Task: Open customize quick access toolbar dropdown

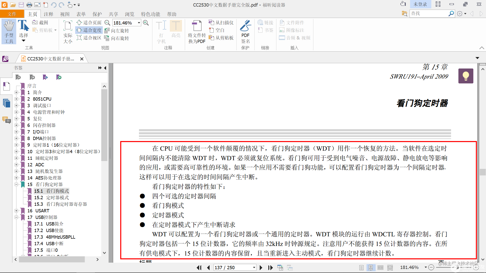Action: 79,5
